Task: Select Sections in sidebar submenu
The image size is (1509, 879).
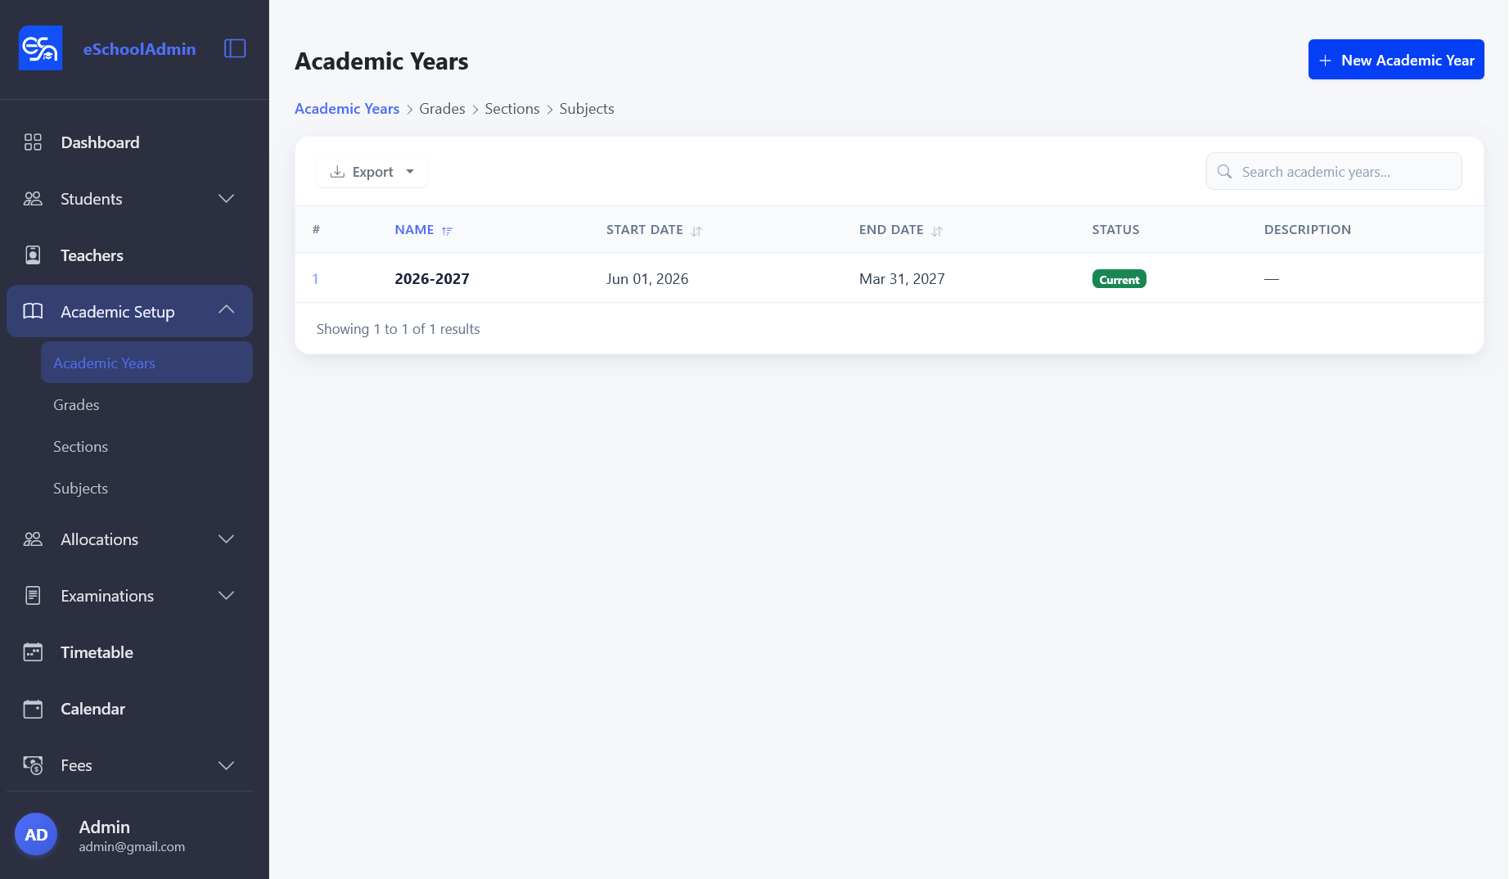Action: [x=80, y=446]
